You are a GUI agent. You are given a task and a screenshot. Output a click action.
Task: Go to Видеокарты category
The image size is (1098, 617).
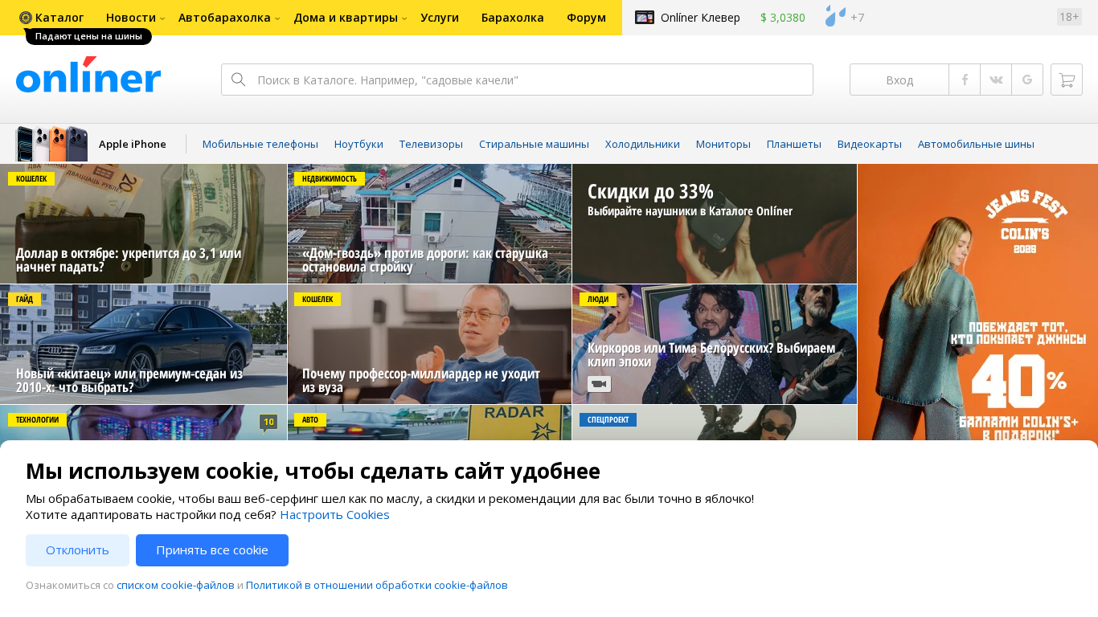coord(870,144)
